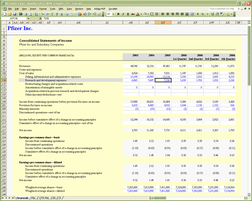The height and width of the screenshot is (201, 252).
Task: Expand Formatting toolbar options chevron
Action: click(235, 14)
